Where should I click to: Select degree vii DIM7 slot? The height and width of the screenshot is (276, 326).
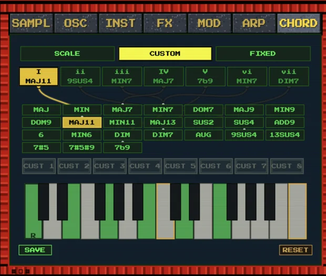289,76
